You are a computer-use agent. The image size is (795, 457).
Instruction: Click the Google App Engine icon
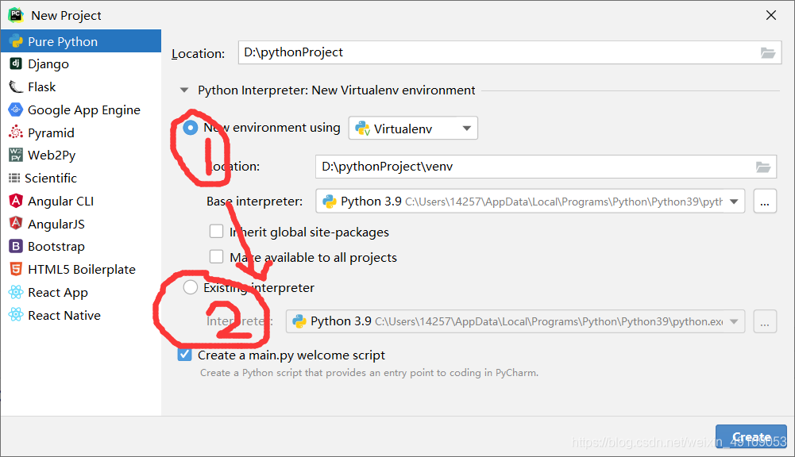(x=15, y=109)
